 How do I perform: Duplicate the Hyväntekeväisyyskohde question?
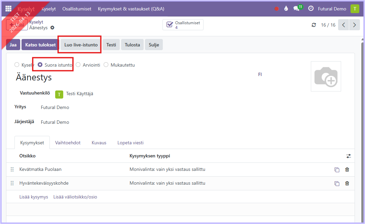337,183
